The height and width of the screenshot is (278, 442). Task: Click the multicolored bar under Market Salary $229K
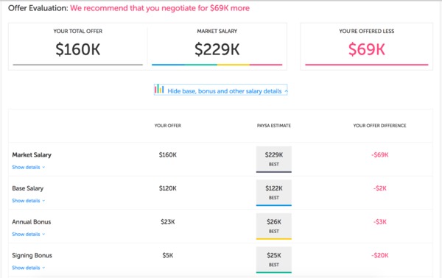click(217, 65)
